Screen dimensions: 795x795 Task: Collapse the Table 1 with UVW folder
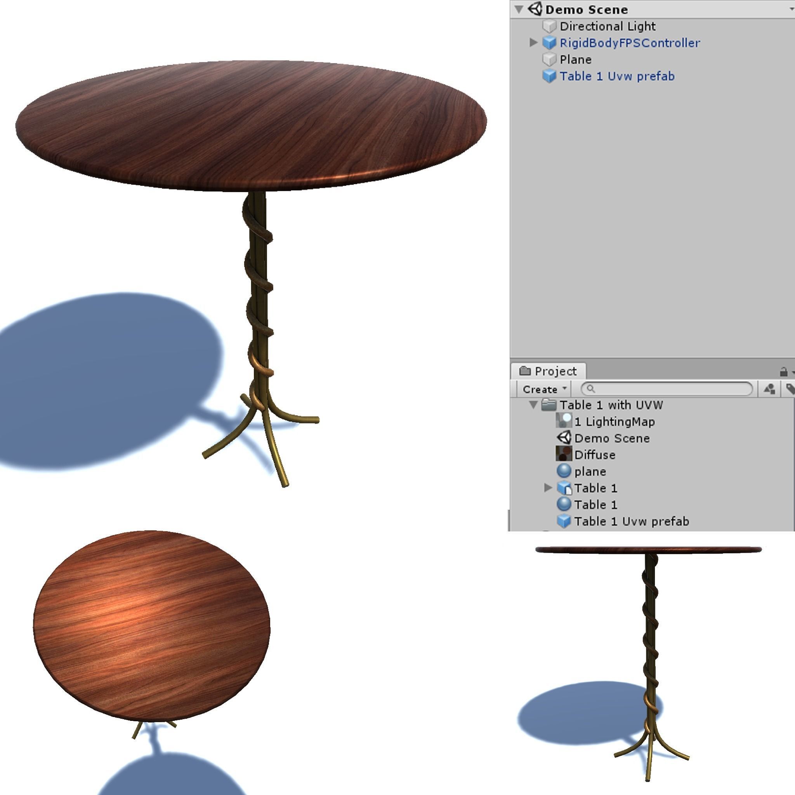click(x=534, y=405)
